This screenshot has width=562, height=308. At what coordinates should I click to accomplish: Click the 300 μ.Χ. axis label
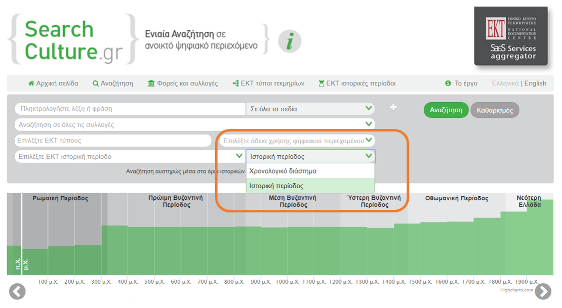(x=101, y=282)
